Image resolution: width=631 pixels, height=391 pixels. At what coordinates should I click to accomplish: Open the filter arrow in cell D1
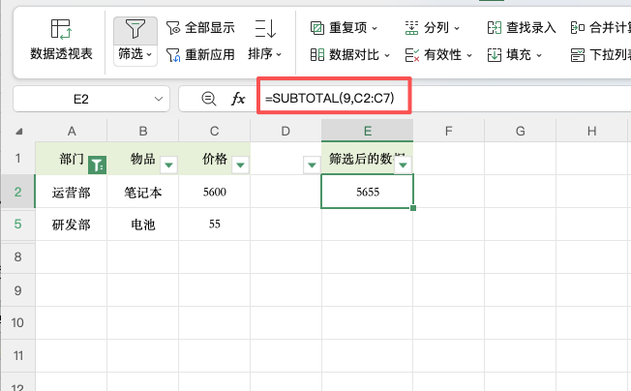point(312,165)
